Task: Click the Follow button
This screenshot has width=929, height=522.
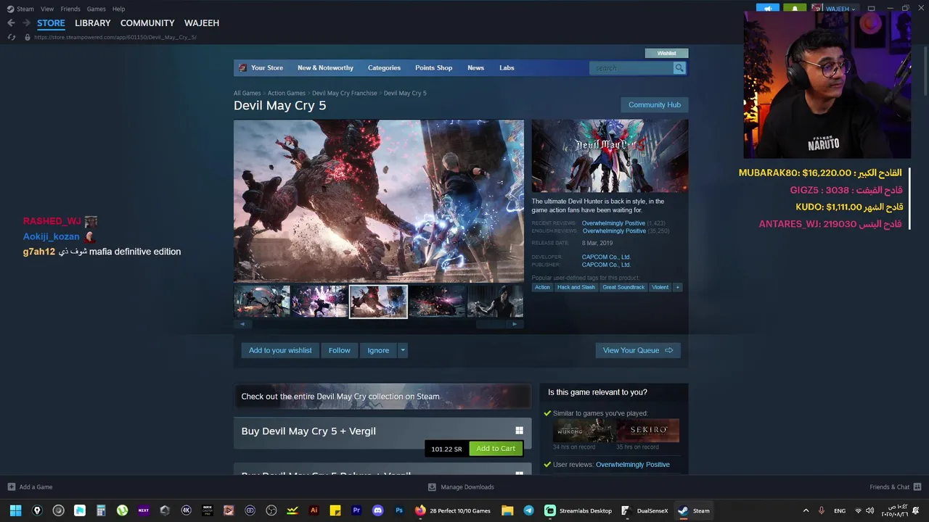Action: (x=339, y=350)
